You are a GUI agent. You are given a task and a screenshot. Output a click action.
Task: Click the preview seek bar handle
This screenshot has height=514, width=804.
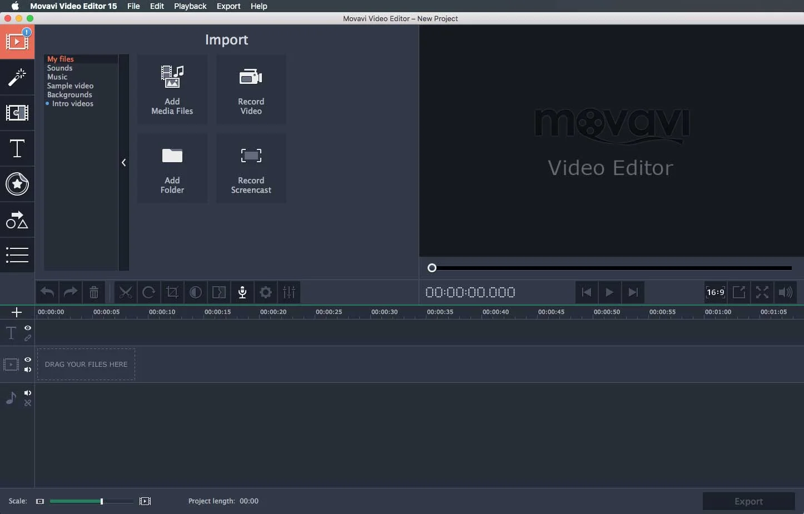[x=432, y=268]
